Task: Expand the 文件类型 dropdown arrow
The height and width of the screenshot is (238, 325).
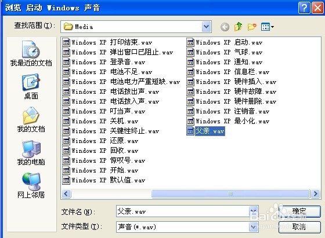Action: [x=253, y=227]
